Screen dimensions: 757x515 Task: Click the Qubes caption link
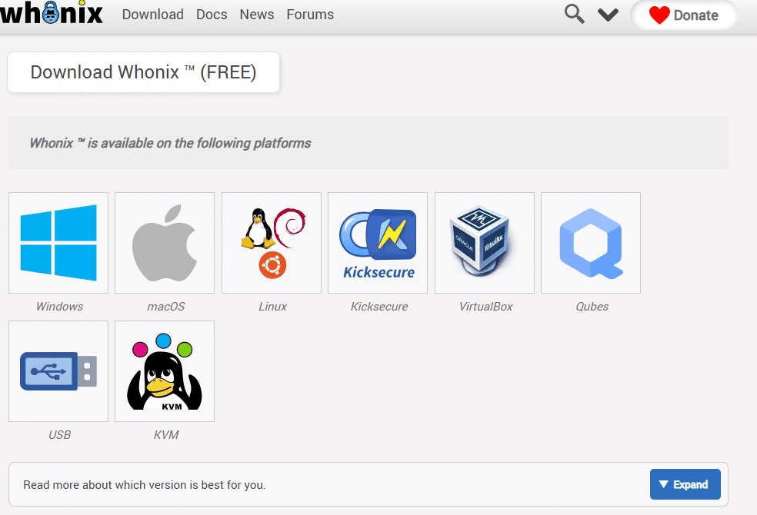592,306
